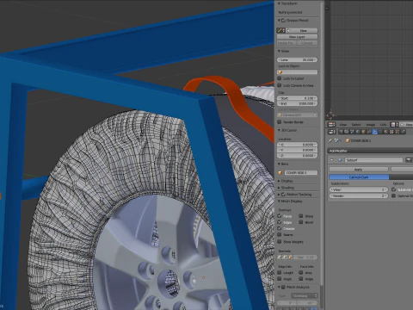The image size is (413, 310).
Task: Click the Subsurf modifier type icon
Action: coord(340,160)
